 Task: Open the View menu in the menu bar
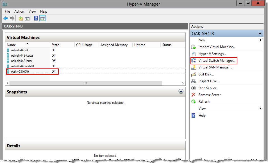32,12
